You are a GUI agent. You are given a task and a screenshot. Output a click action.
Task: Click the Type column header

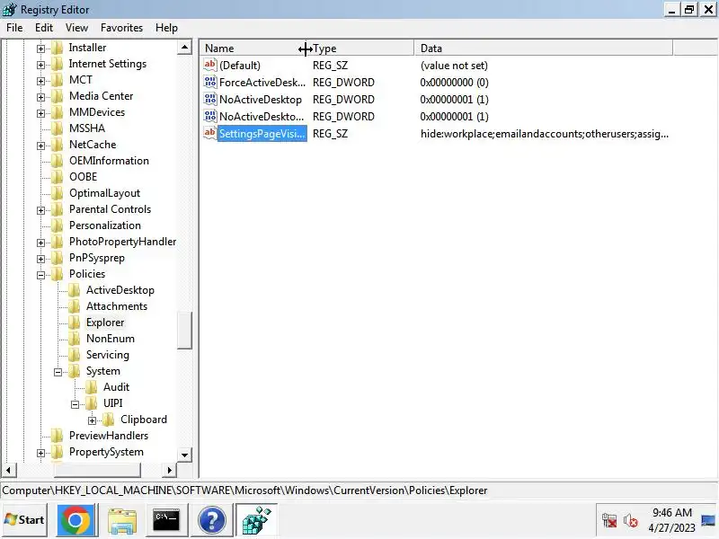point(360,49)
